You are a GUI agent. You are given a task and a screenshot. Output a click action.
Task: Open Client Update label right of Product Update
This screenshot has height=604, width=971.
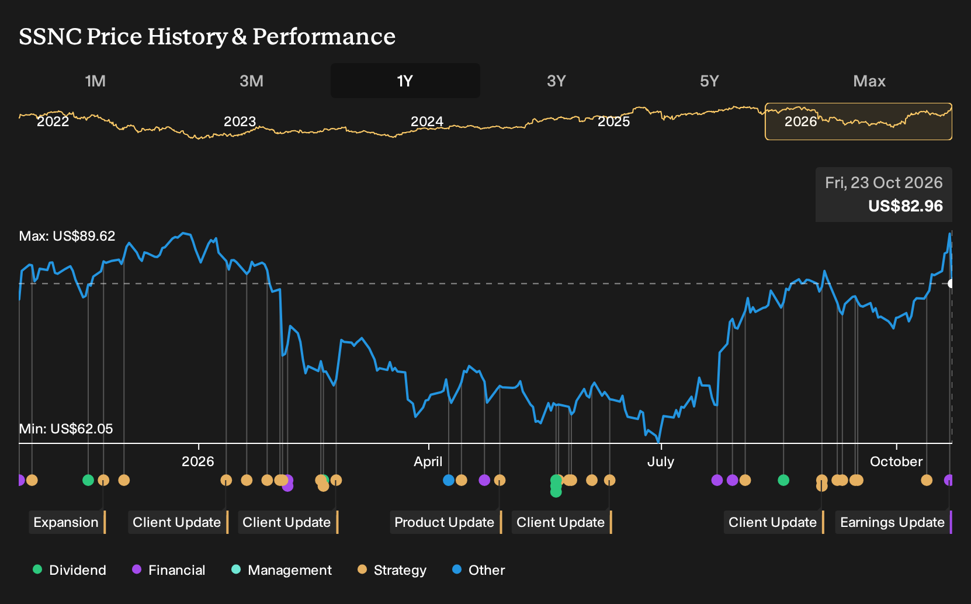561,522
